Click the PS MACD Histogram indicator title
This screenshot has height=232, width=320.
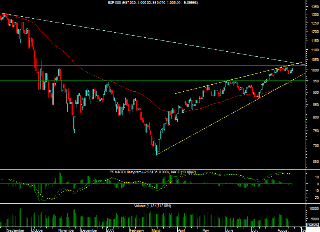click(153, 172)
